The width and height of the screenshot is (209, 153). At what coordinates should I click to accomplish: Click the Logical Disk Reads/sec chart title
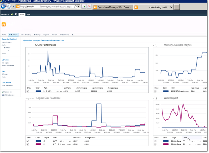[x=48, y=98]
